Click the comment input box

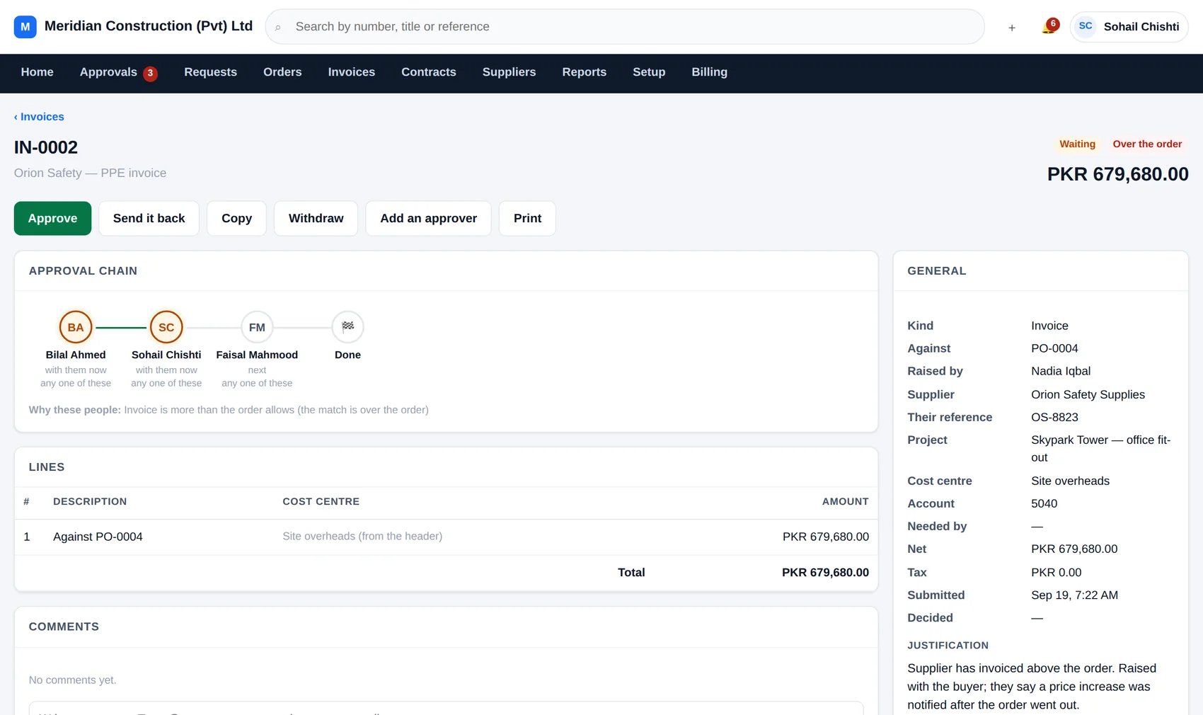click(446, 708)
